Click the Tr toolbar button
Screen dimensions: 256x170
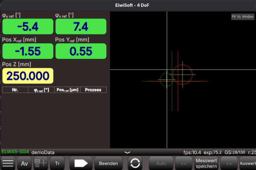pos(57,163)
